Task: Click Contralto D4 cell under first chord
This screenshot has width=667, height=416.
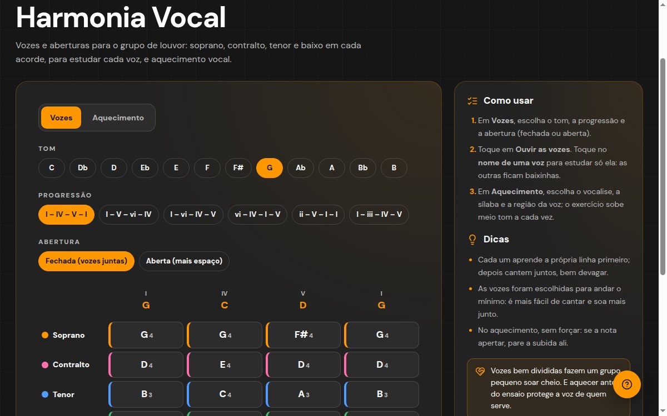Action: [x=146, y=365]
